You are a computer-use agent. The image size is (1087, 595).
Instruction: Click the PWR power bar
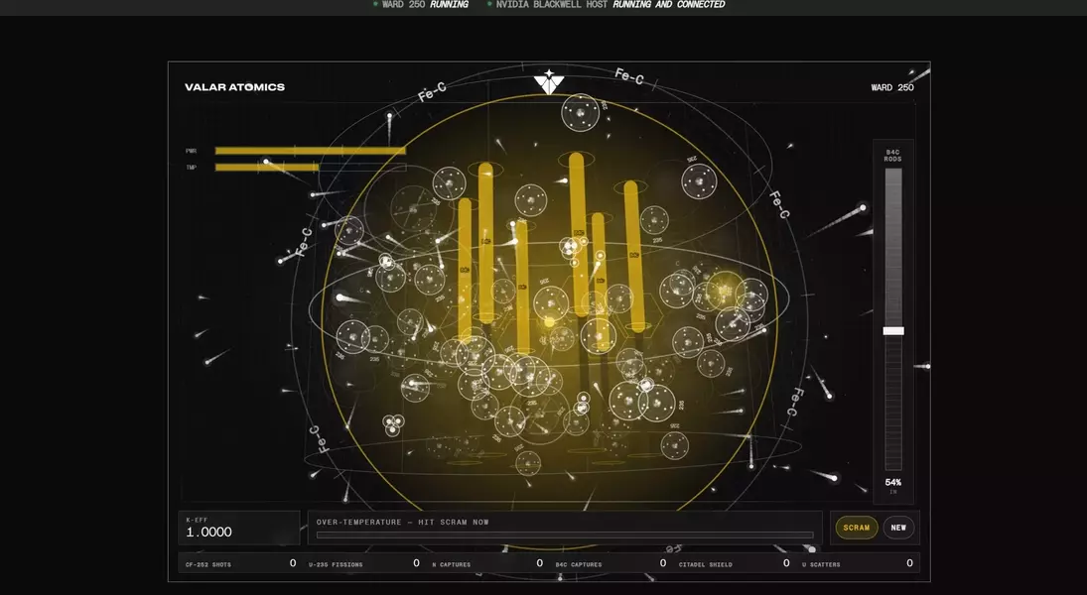(311, 151)
